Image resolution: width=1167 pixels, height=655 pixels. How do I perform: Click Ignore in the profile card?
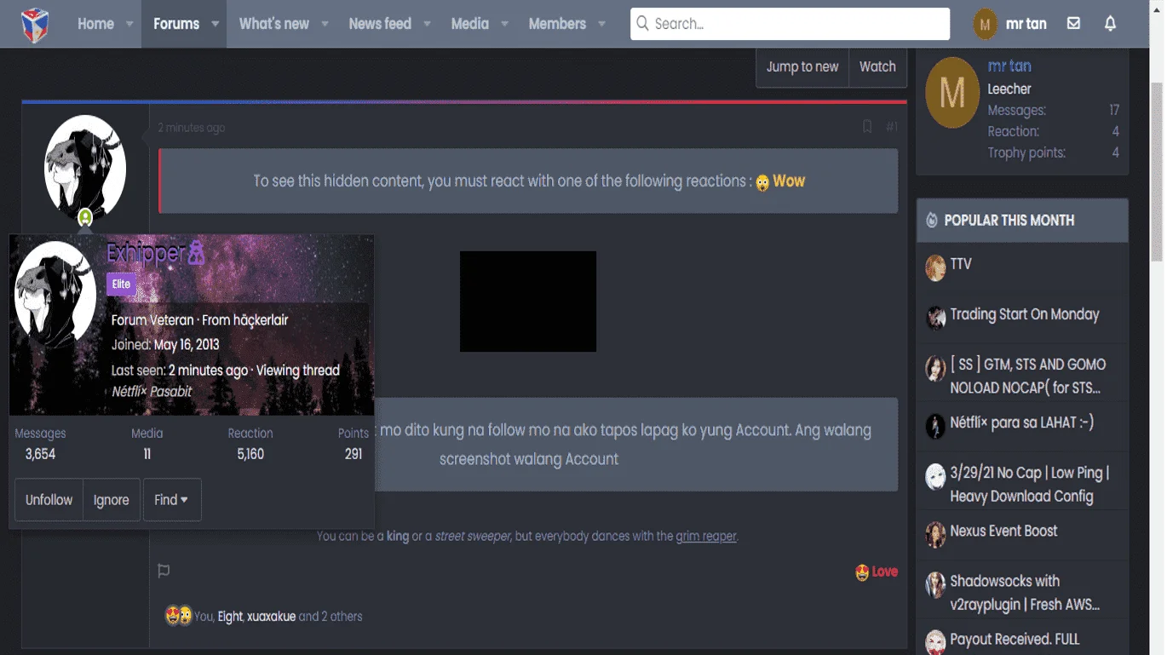click(x=112, y=500)
